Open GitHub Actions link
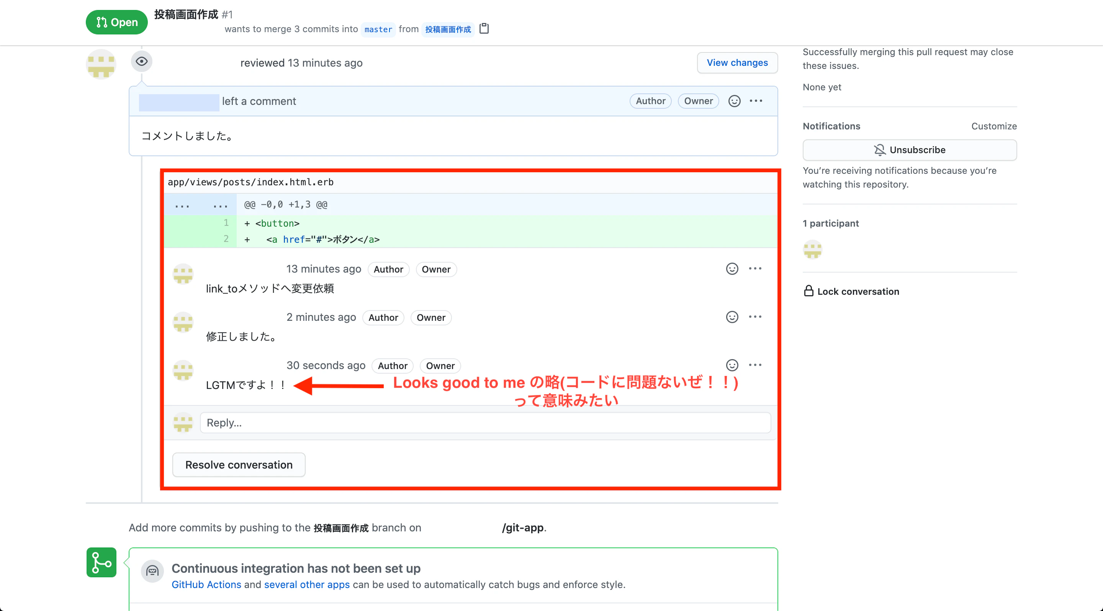1103x611 pixels. 206,585
